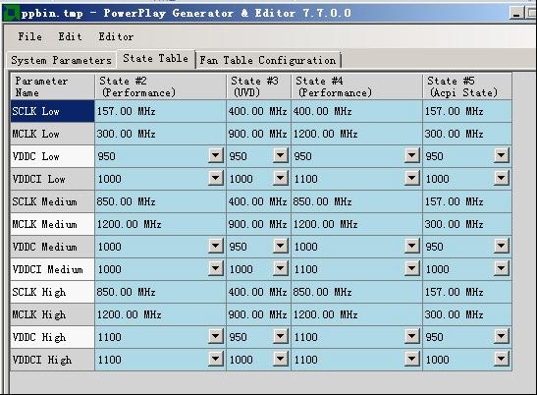Screen dimensions: 537x395
Task: Select the SCLK Low row header
Action: 52,111
